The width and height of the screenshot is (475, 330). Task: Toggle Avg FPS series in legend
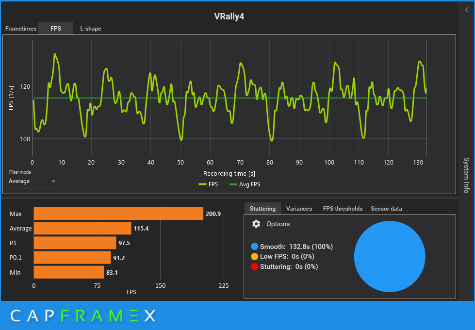245,184
